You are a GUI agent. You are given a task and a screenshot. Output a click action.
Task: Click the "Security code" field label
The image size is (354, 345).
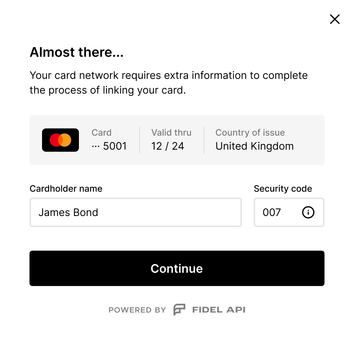coord(283,189)
